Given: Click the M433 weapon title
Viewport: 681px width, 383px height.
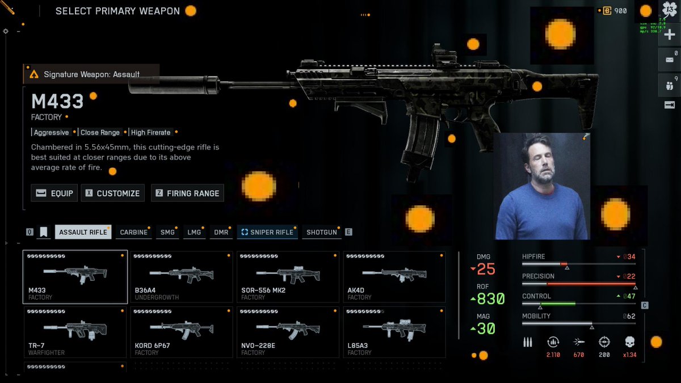Looking at the screenshot, I should (x=57, y=102).
